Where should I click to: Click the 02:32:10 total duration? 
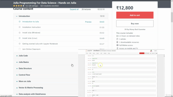[x=101, y=9]
